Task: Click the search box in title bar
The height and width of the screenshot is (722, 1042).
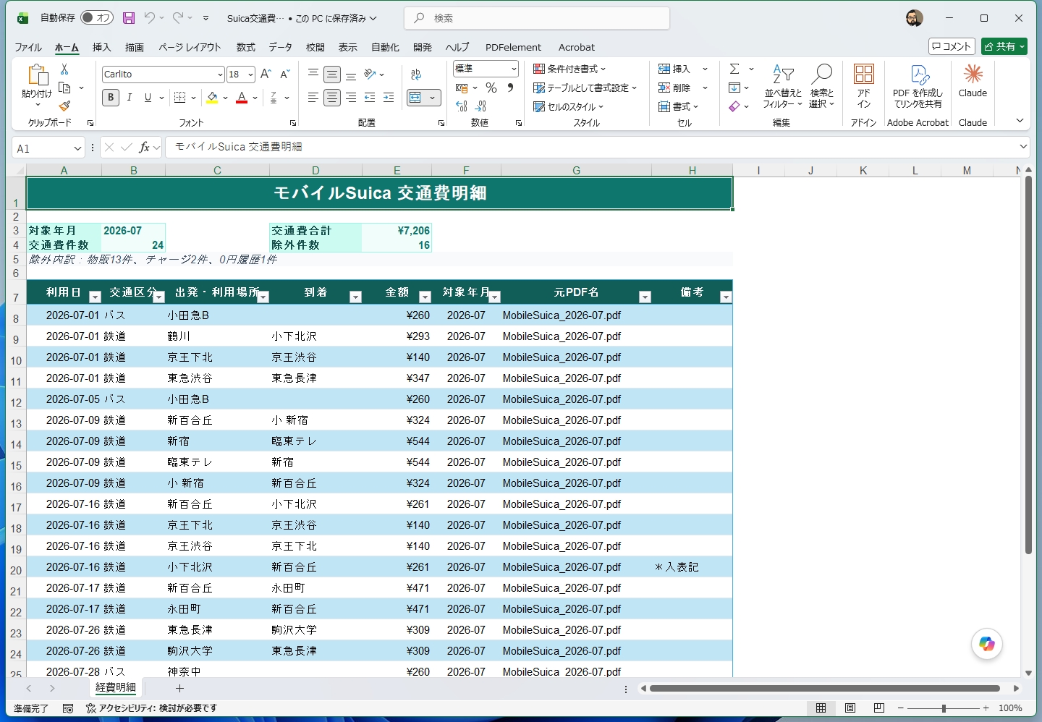Action: coord(537,18)
